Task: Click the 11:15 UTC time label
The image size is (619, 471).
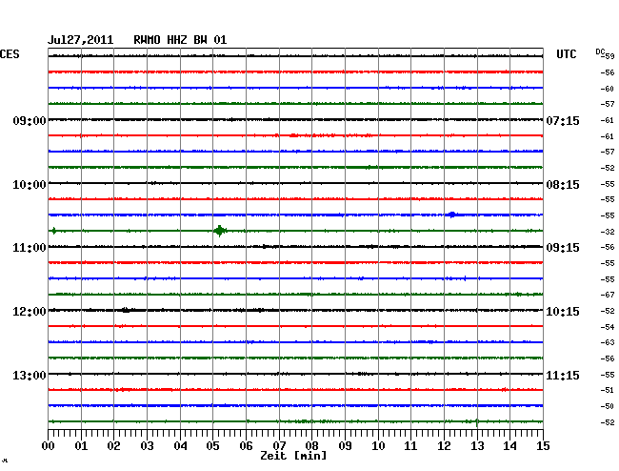Action: 563,375
